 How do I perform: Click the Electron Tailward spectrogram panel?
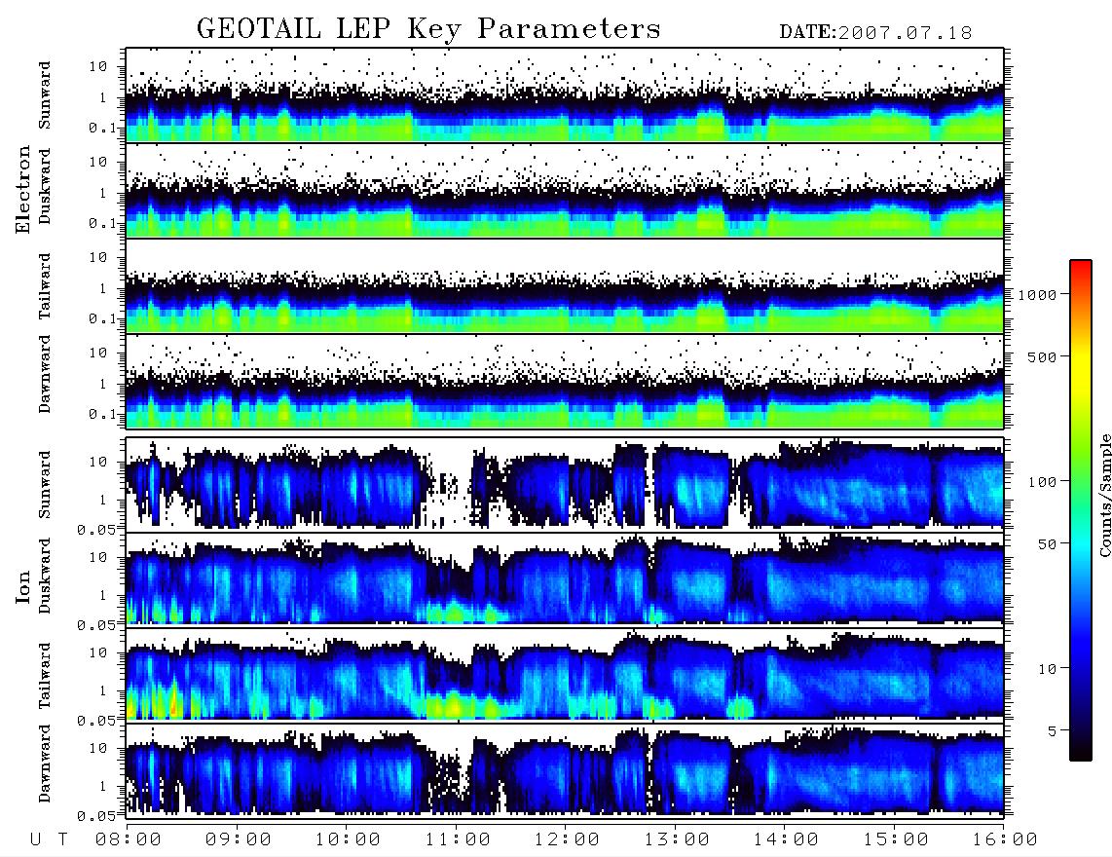[565, 286]
